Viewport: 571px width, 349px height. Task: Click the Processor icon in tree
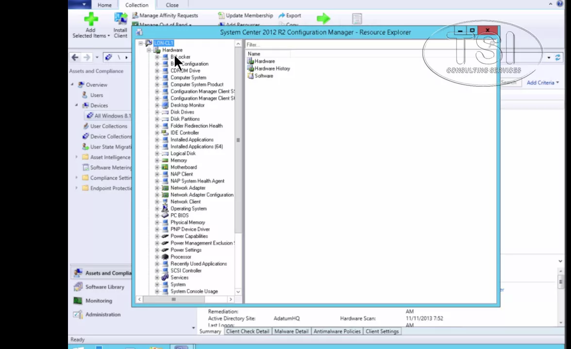[165, 257]
